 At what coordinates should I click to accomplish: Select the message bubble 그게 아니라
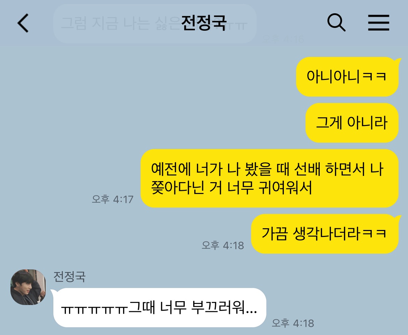coord(352,123)
